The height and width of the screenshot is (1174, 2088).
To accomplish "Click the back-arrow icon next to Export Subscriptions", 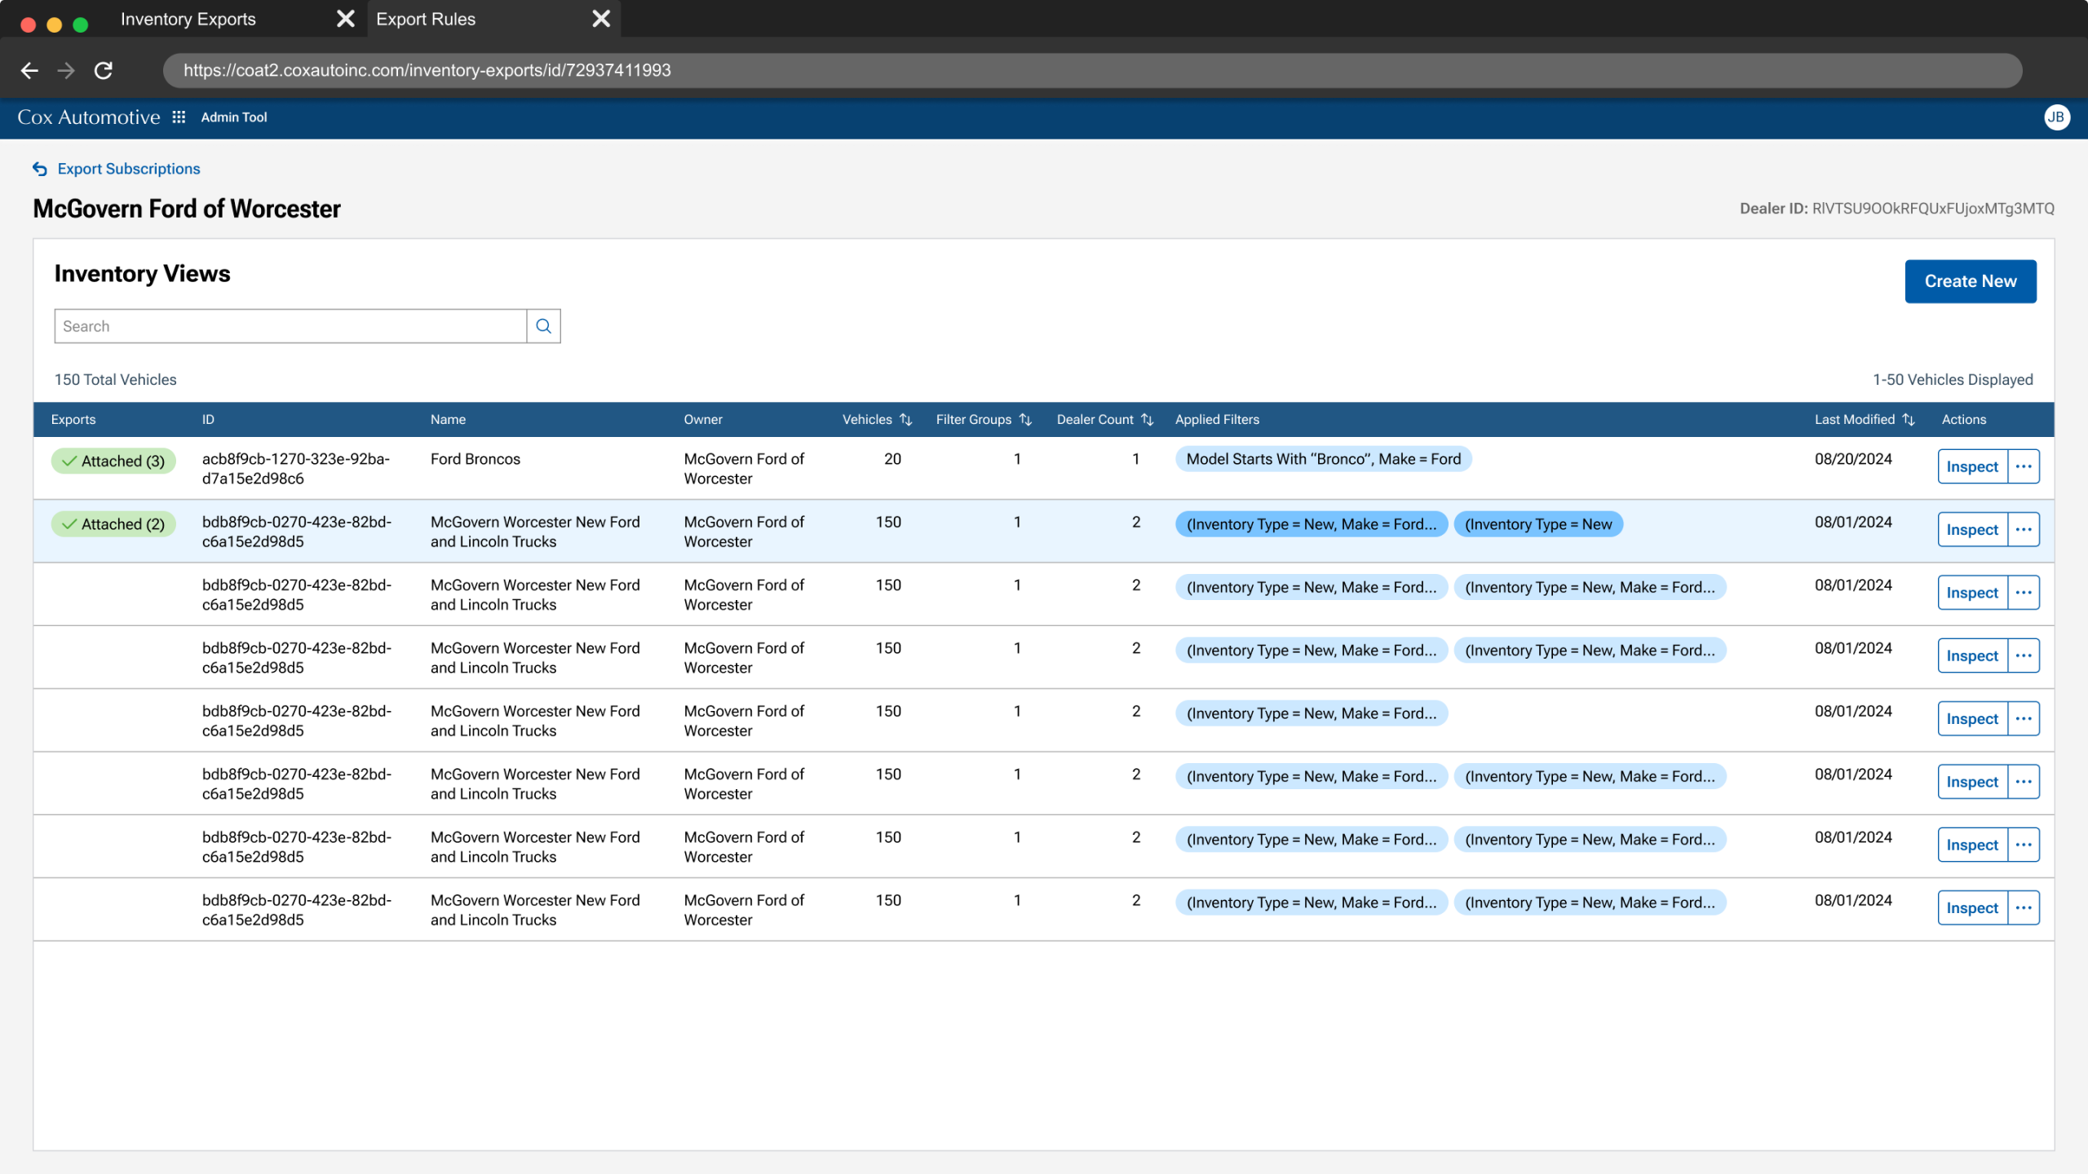I will tap(40, 169).
